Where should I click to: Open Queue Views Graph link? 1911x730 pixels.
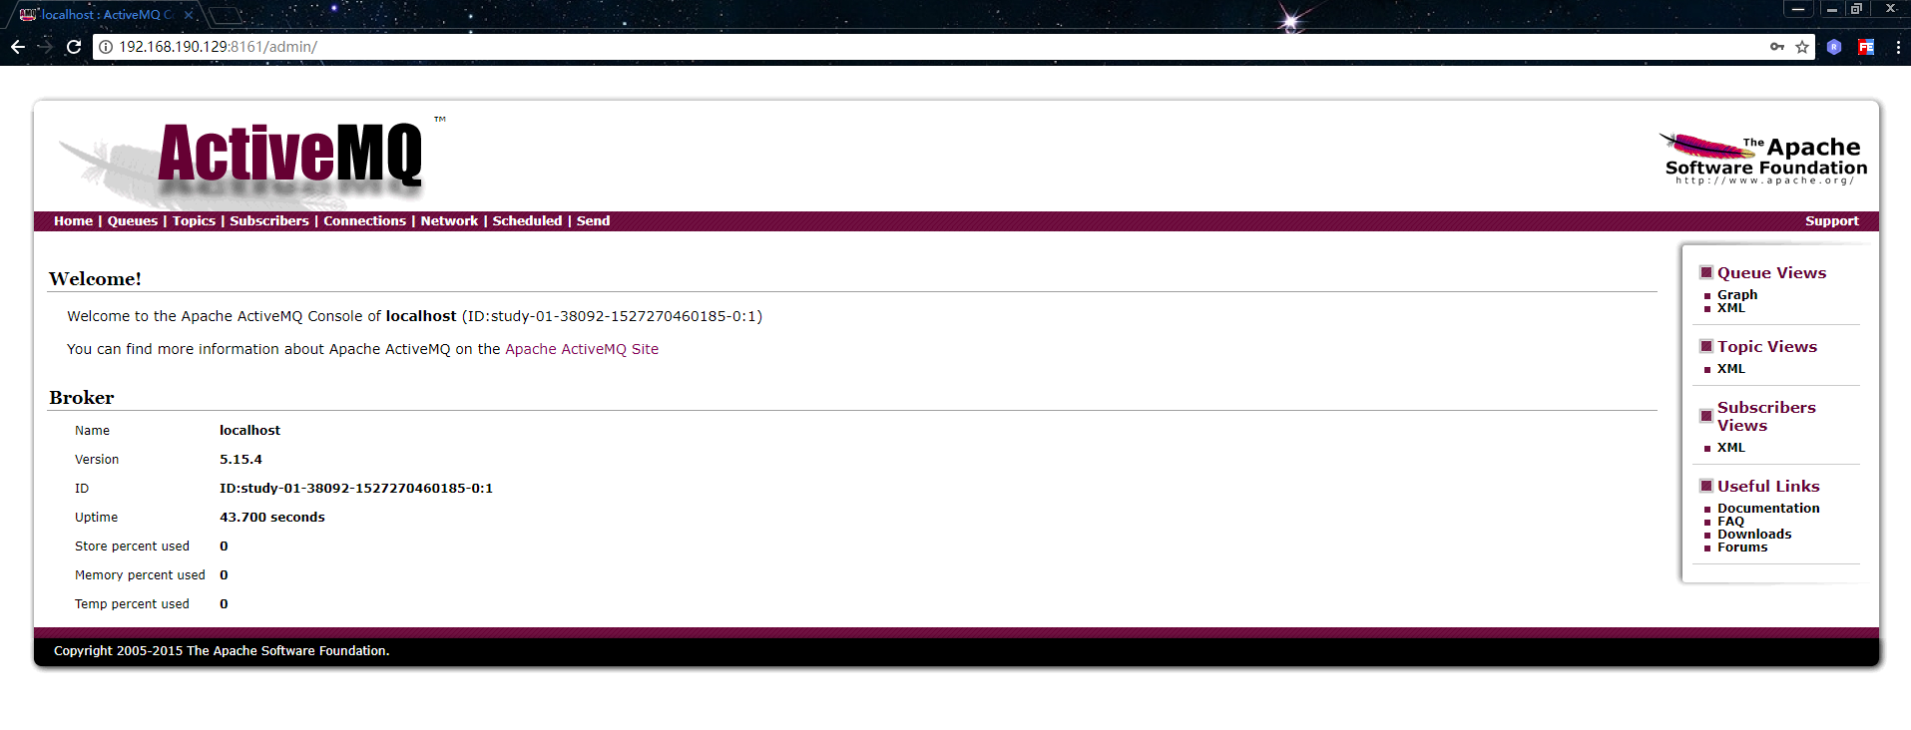[x=1737, y=294]
